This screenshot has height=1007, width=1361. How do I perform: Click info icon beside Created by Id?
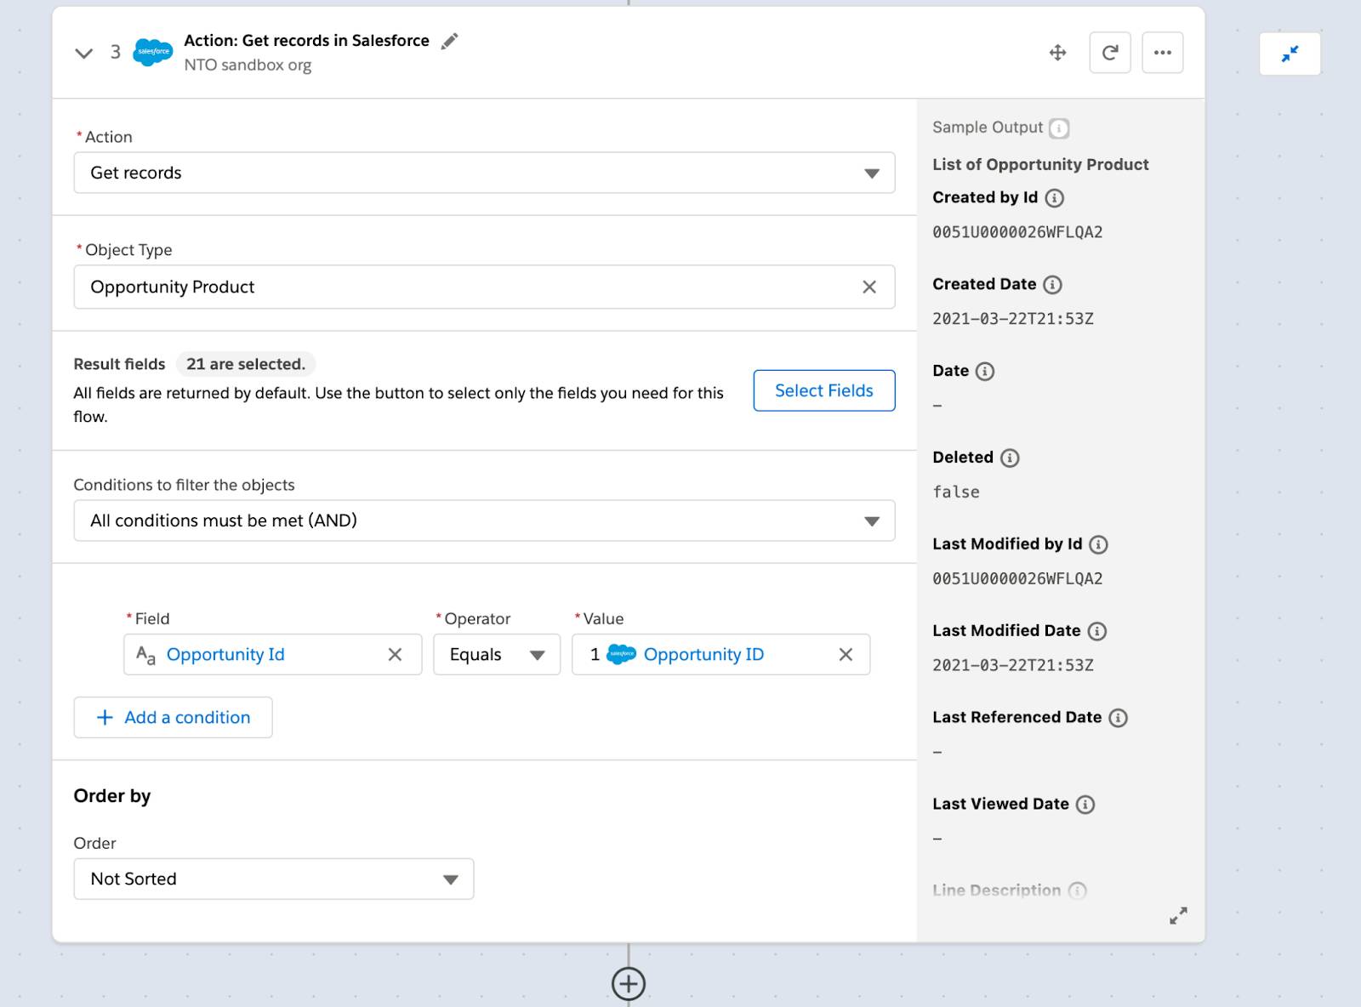(x=1055, y=198)
